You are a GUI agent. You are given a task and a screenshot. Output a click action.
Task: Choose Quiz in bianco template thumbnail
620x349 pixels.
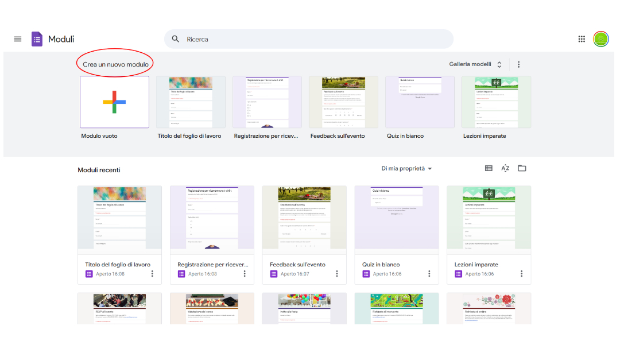tap(420, 102)
